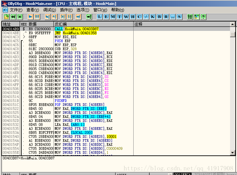Click the Close program X icon
This screenshot has height=175, width=237.
(20, 17)
